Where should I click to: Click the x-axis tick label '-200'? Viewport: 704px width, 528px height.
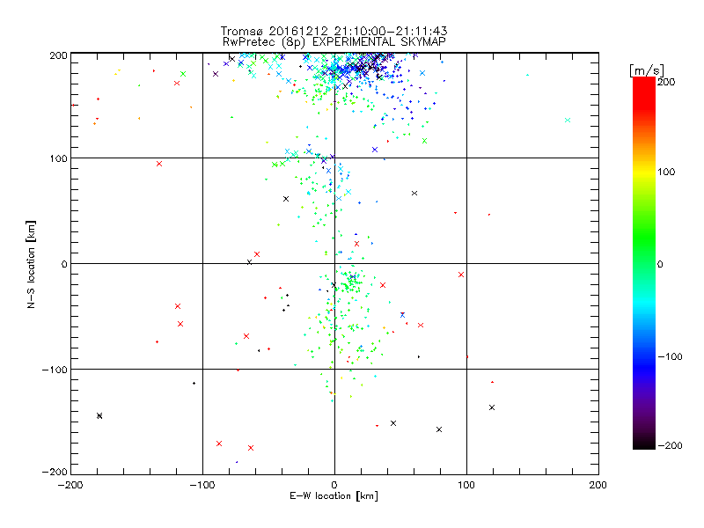coord(70,485)
